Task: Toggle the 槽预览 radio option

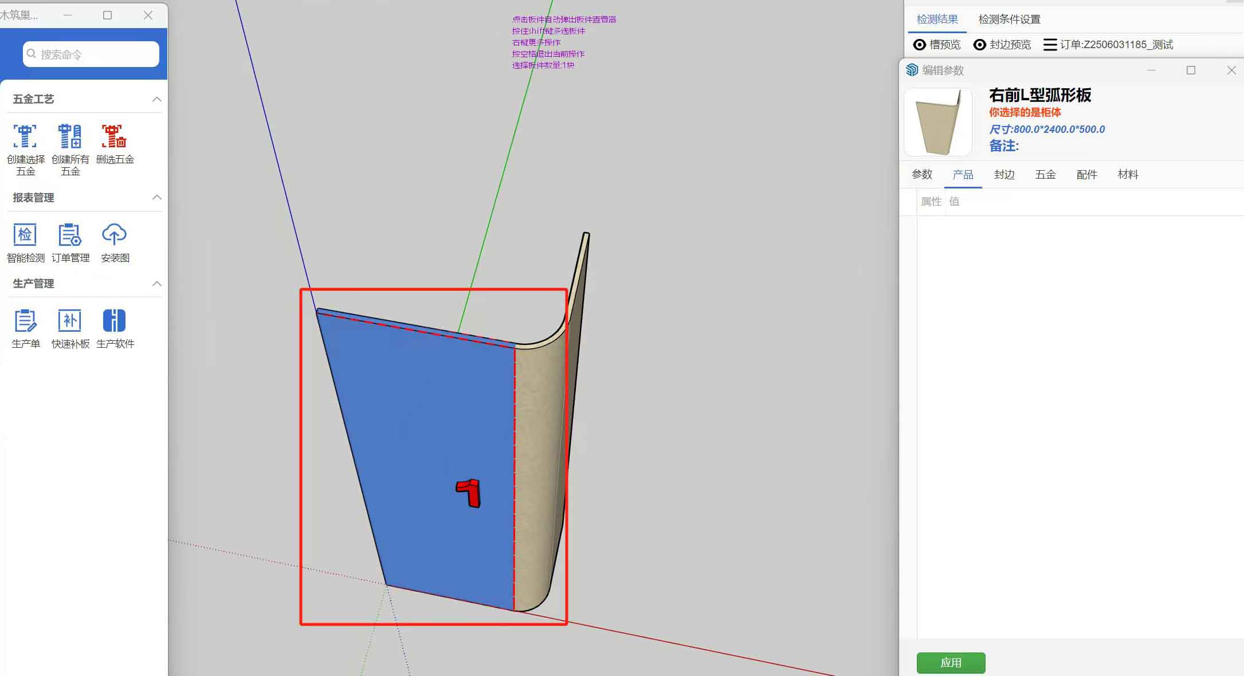Action: (920, 45)
